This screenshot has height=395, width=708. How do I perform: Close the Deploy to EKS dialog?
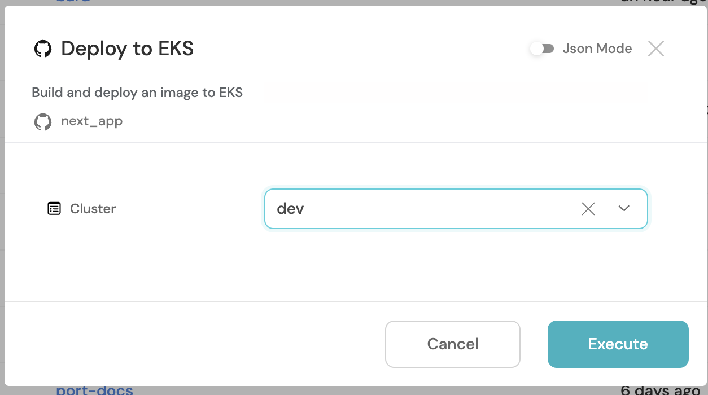pyautogui.click(x=655, y=49)
